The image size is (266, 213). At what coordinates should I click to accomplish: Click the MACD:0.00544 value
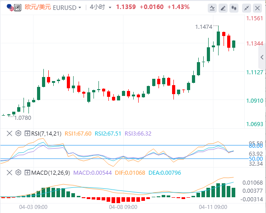point(93,173)
